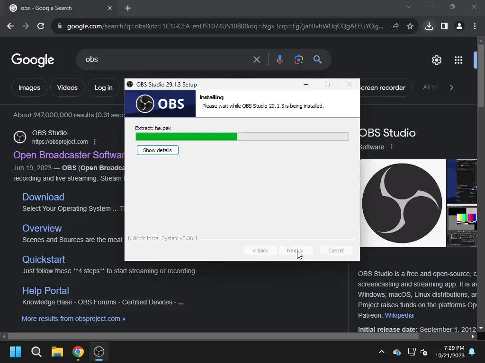
Task: Minimize the OBS Studio Setup window
Action: [306, 84]
